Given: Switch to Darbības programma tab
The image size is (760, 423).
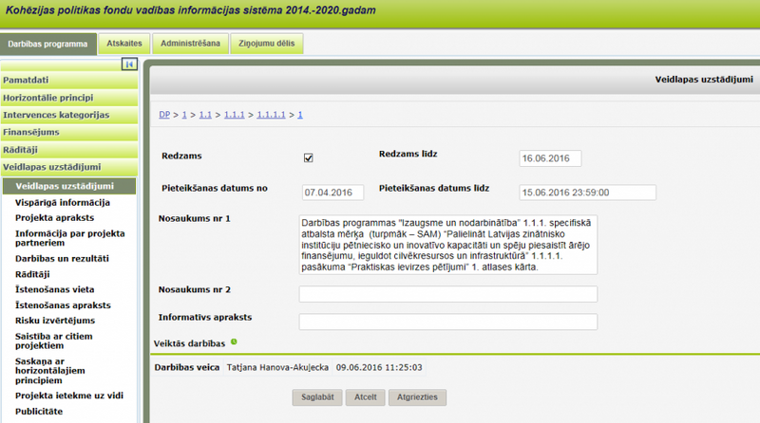Looking at the screenshot, I should click(x=48, y=44).
